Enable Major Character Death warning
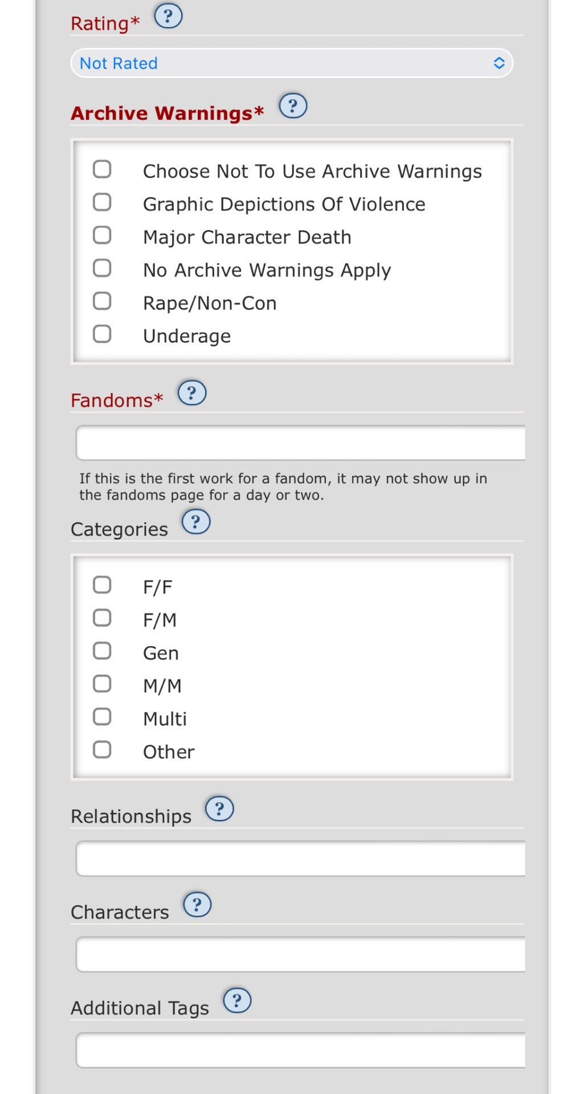This screenshot has width=584, height=1094. [102, 235]
